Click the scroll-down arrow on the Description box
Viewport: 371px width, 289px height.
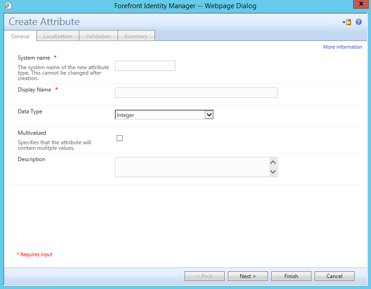273,172
